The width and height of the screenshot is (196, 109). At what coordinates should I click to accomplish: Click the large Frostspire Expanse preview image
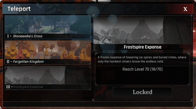(x=142, y=30)
